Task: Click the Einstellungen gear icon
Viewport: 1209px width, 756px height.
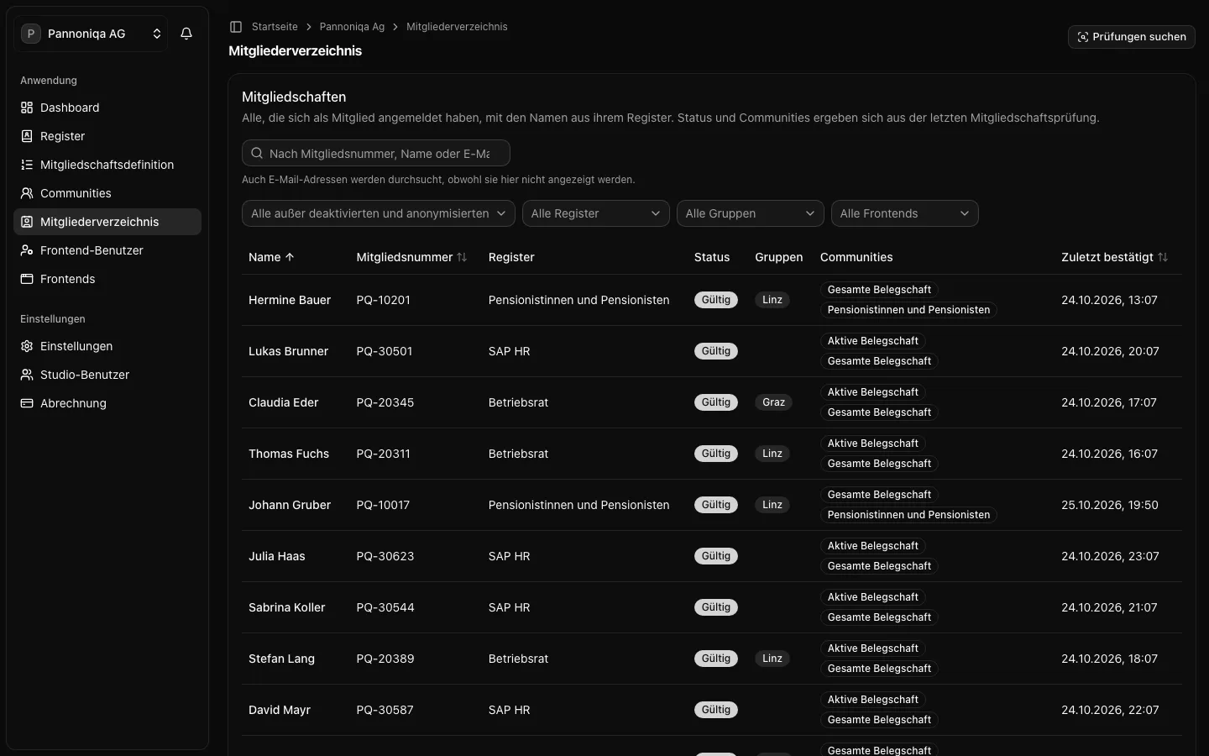Action: 27,346
